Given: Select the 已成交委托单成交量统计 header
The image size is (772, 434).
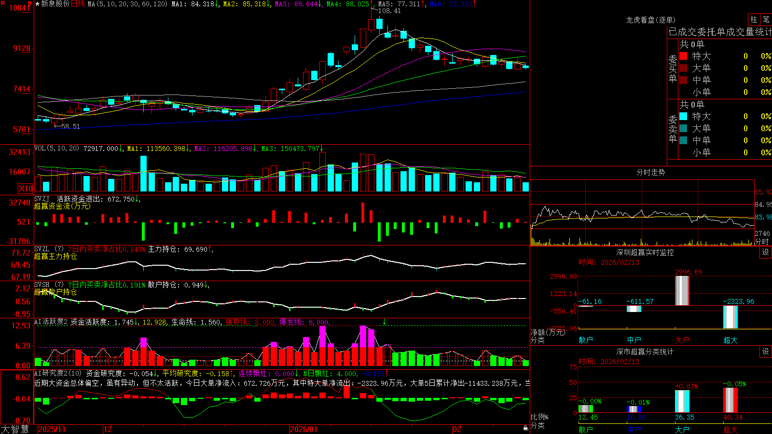Looking at the screenshot, I should click(720, 32).
